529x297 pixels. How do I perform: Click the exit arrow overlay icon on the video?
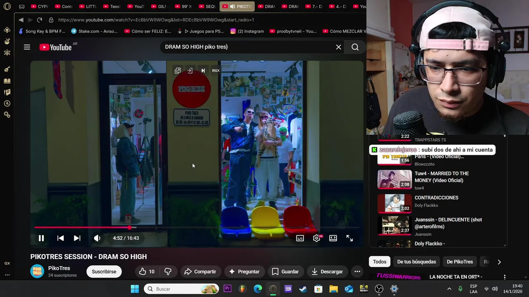pos(190,71)
